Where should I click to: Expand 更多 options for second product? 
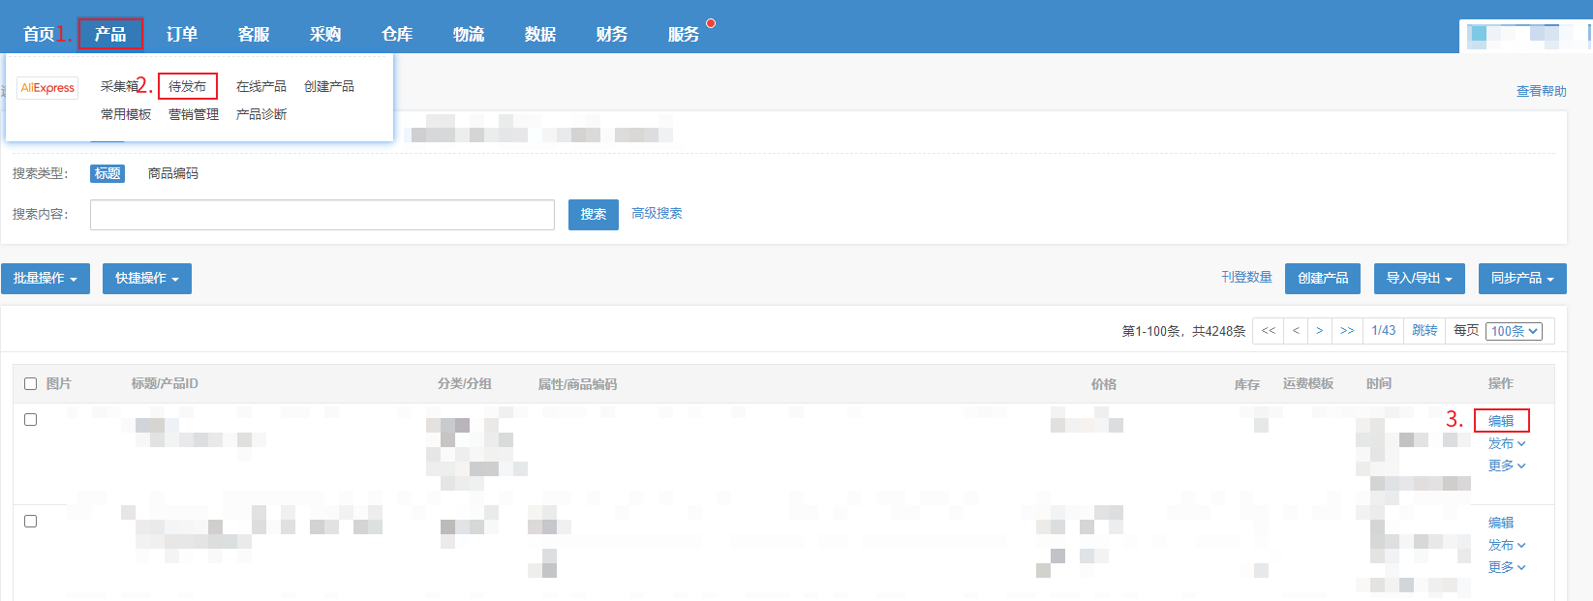pos(1507,567)
